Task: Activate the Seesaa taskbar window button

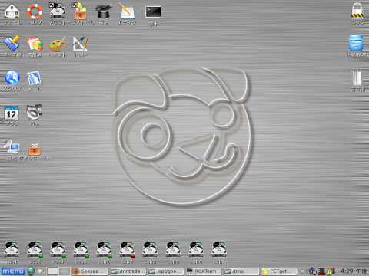Action: pos(89,271)
